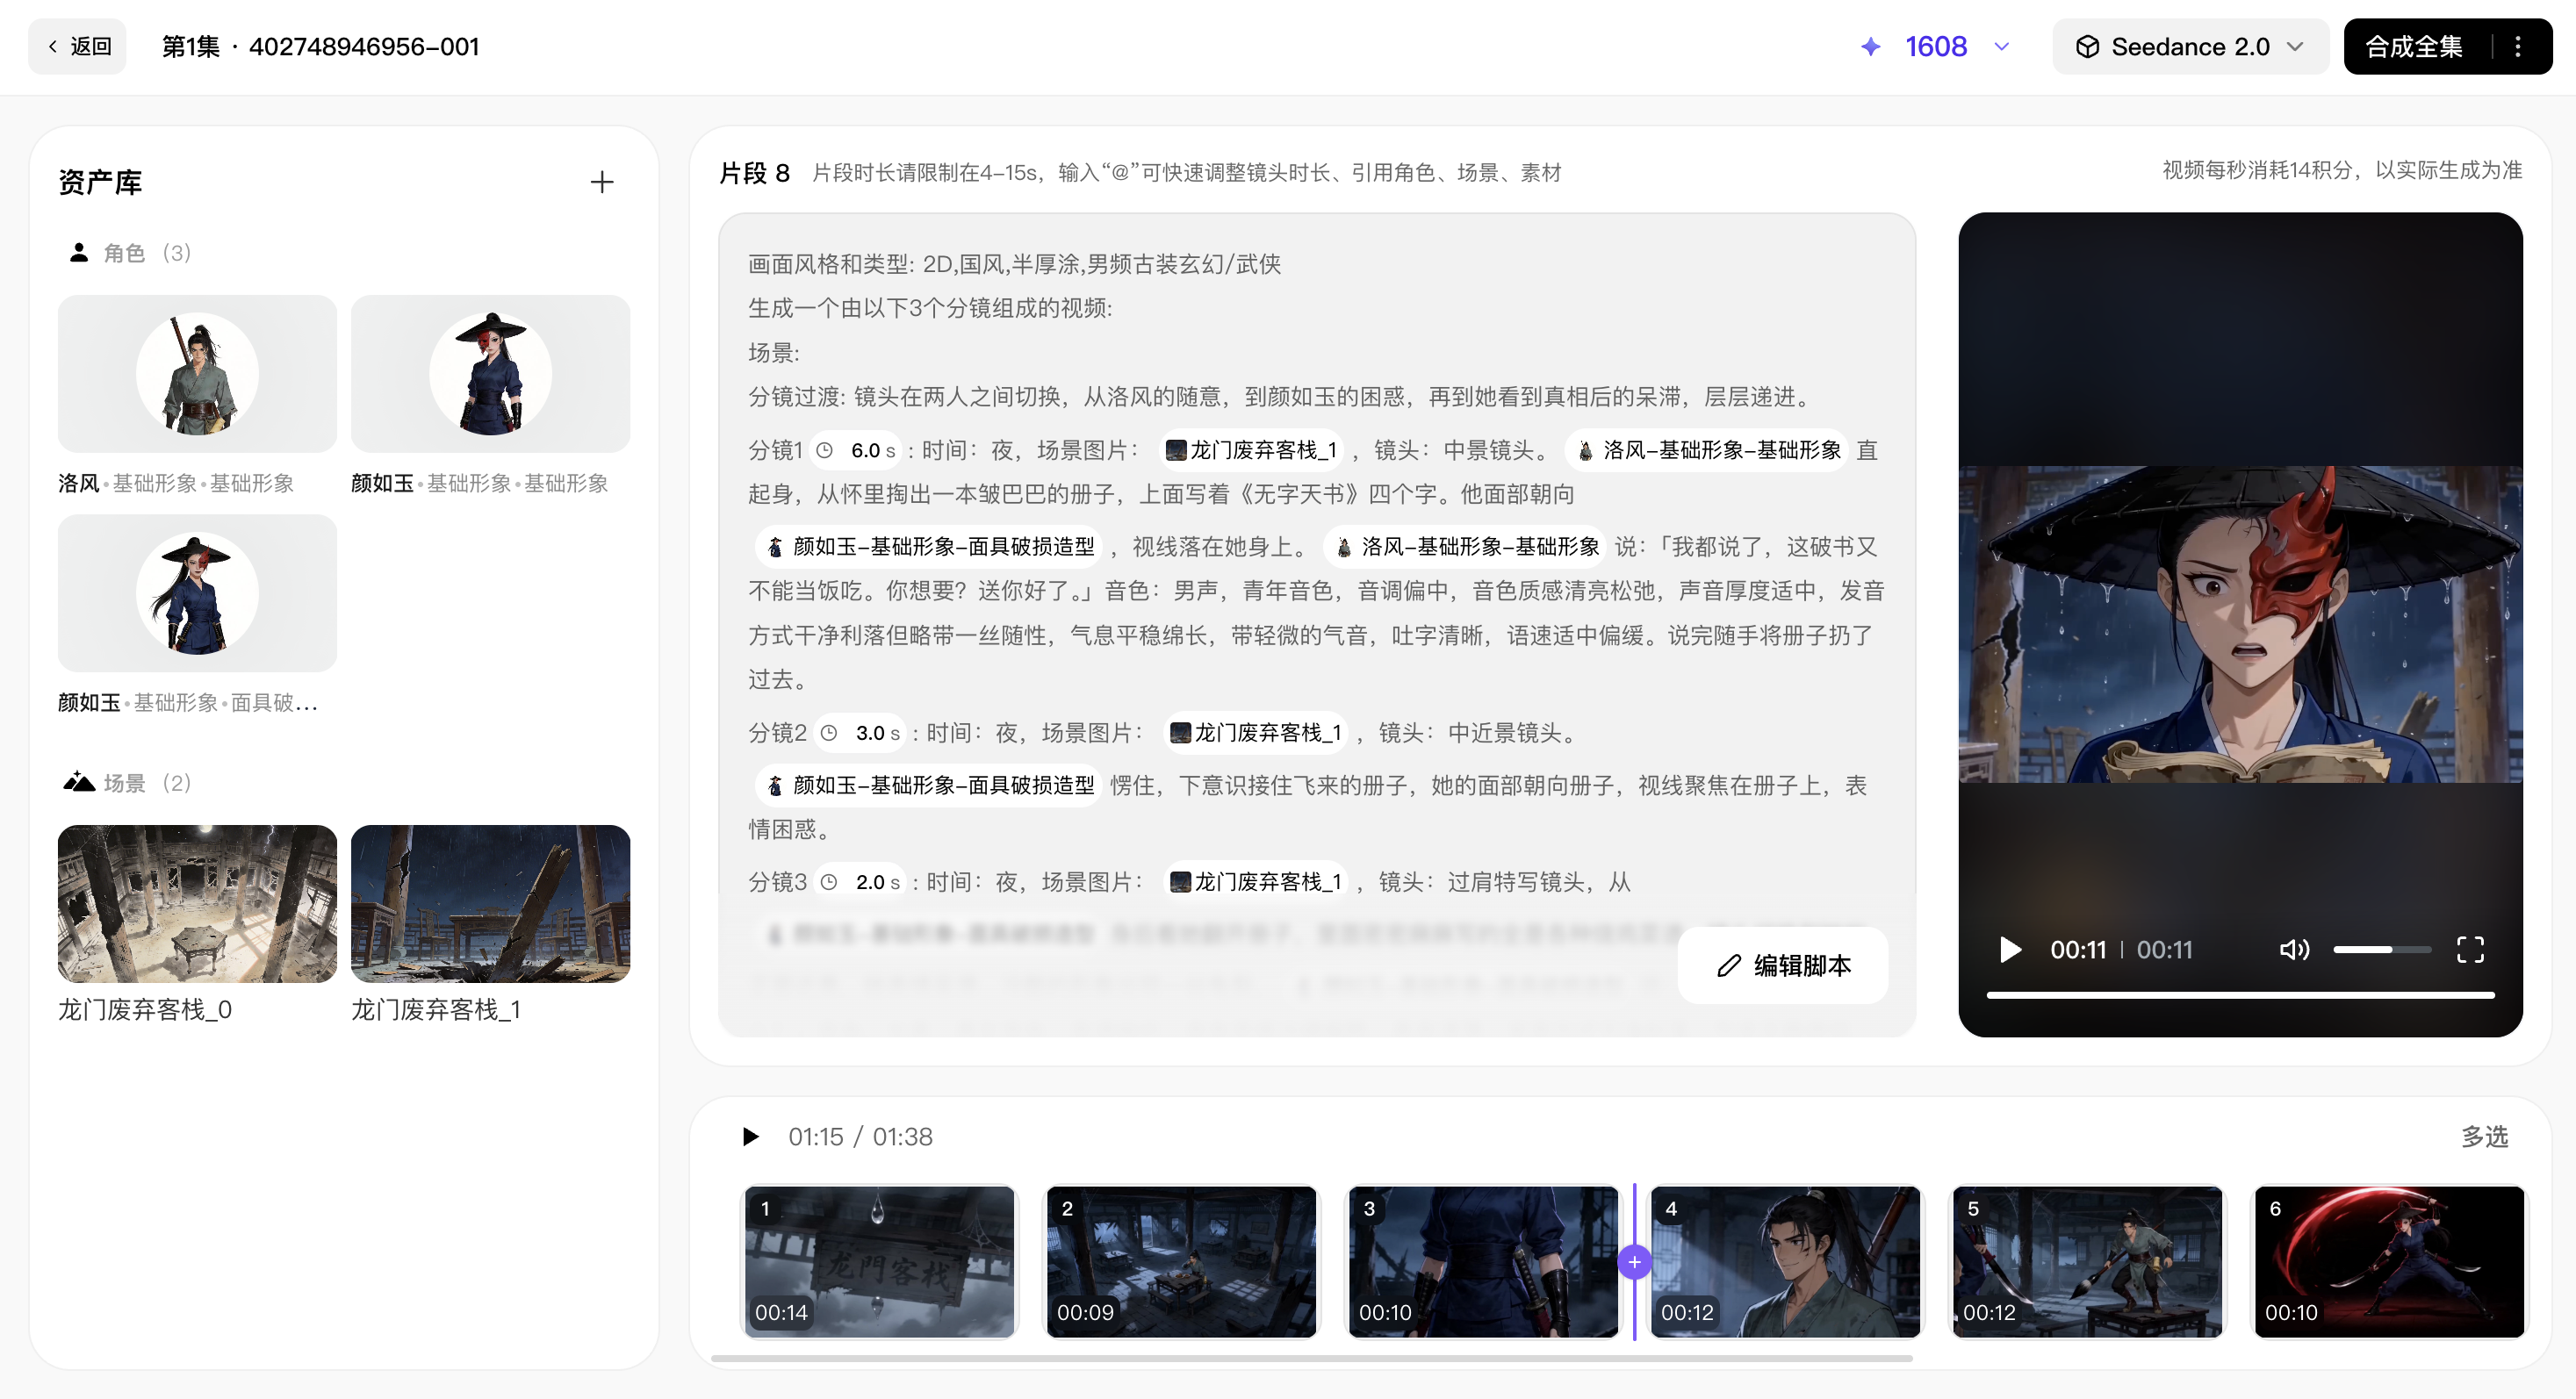Open the 3.0 s duration selector in 分镜2
The width and height of the screenshot is (2576, 1399).
(860, 733)
